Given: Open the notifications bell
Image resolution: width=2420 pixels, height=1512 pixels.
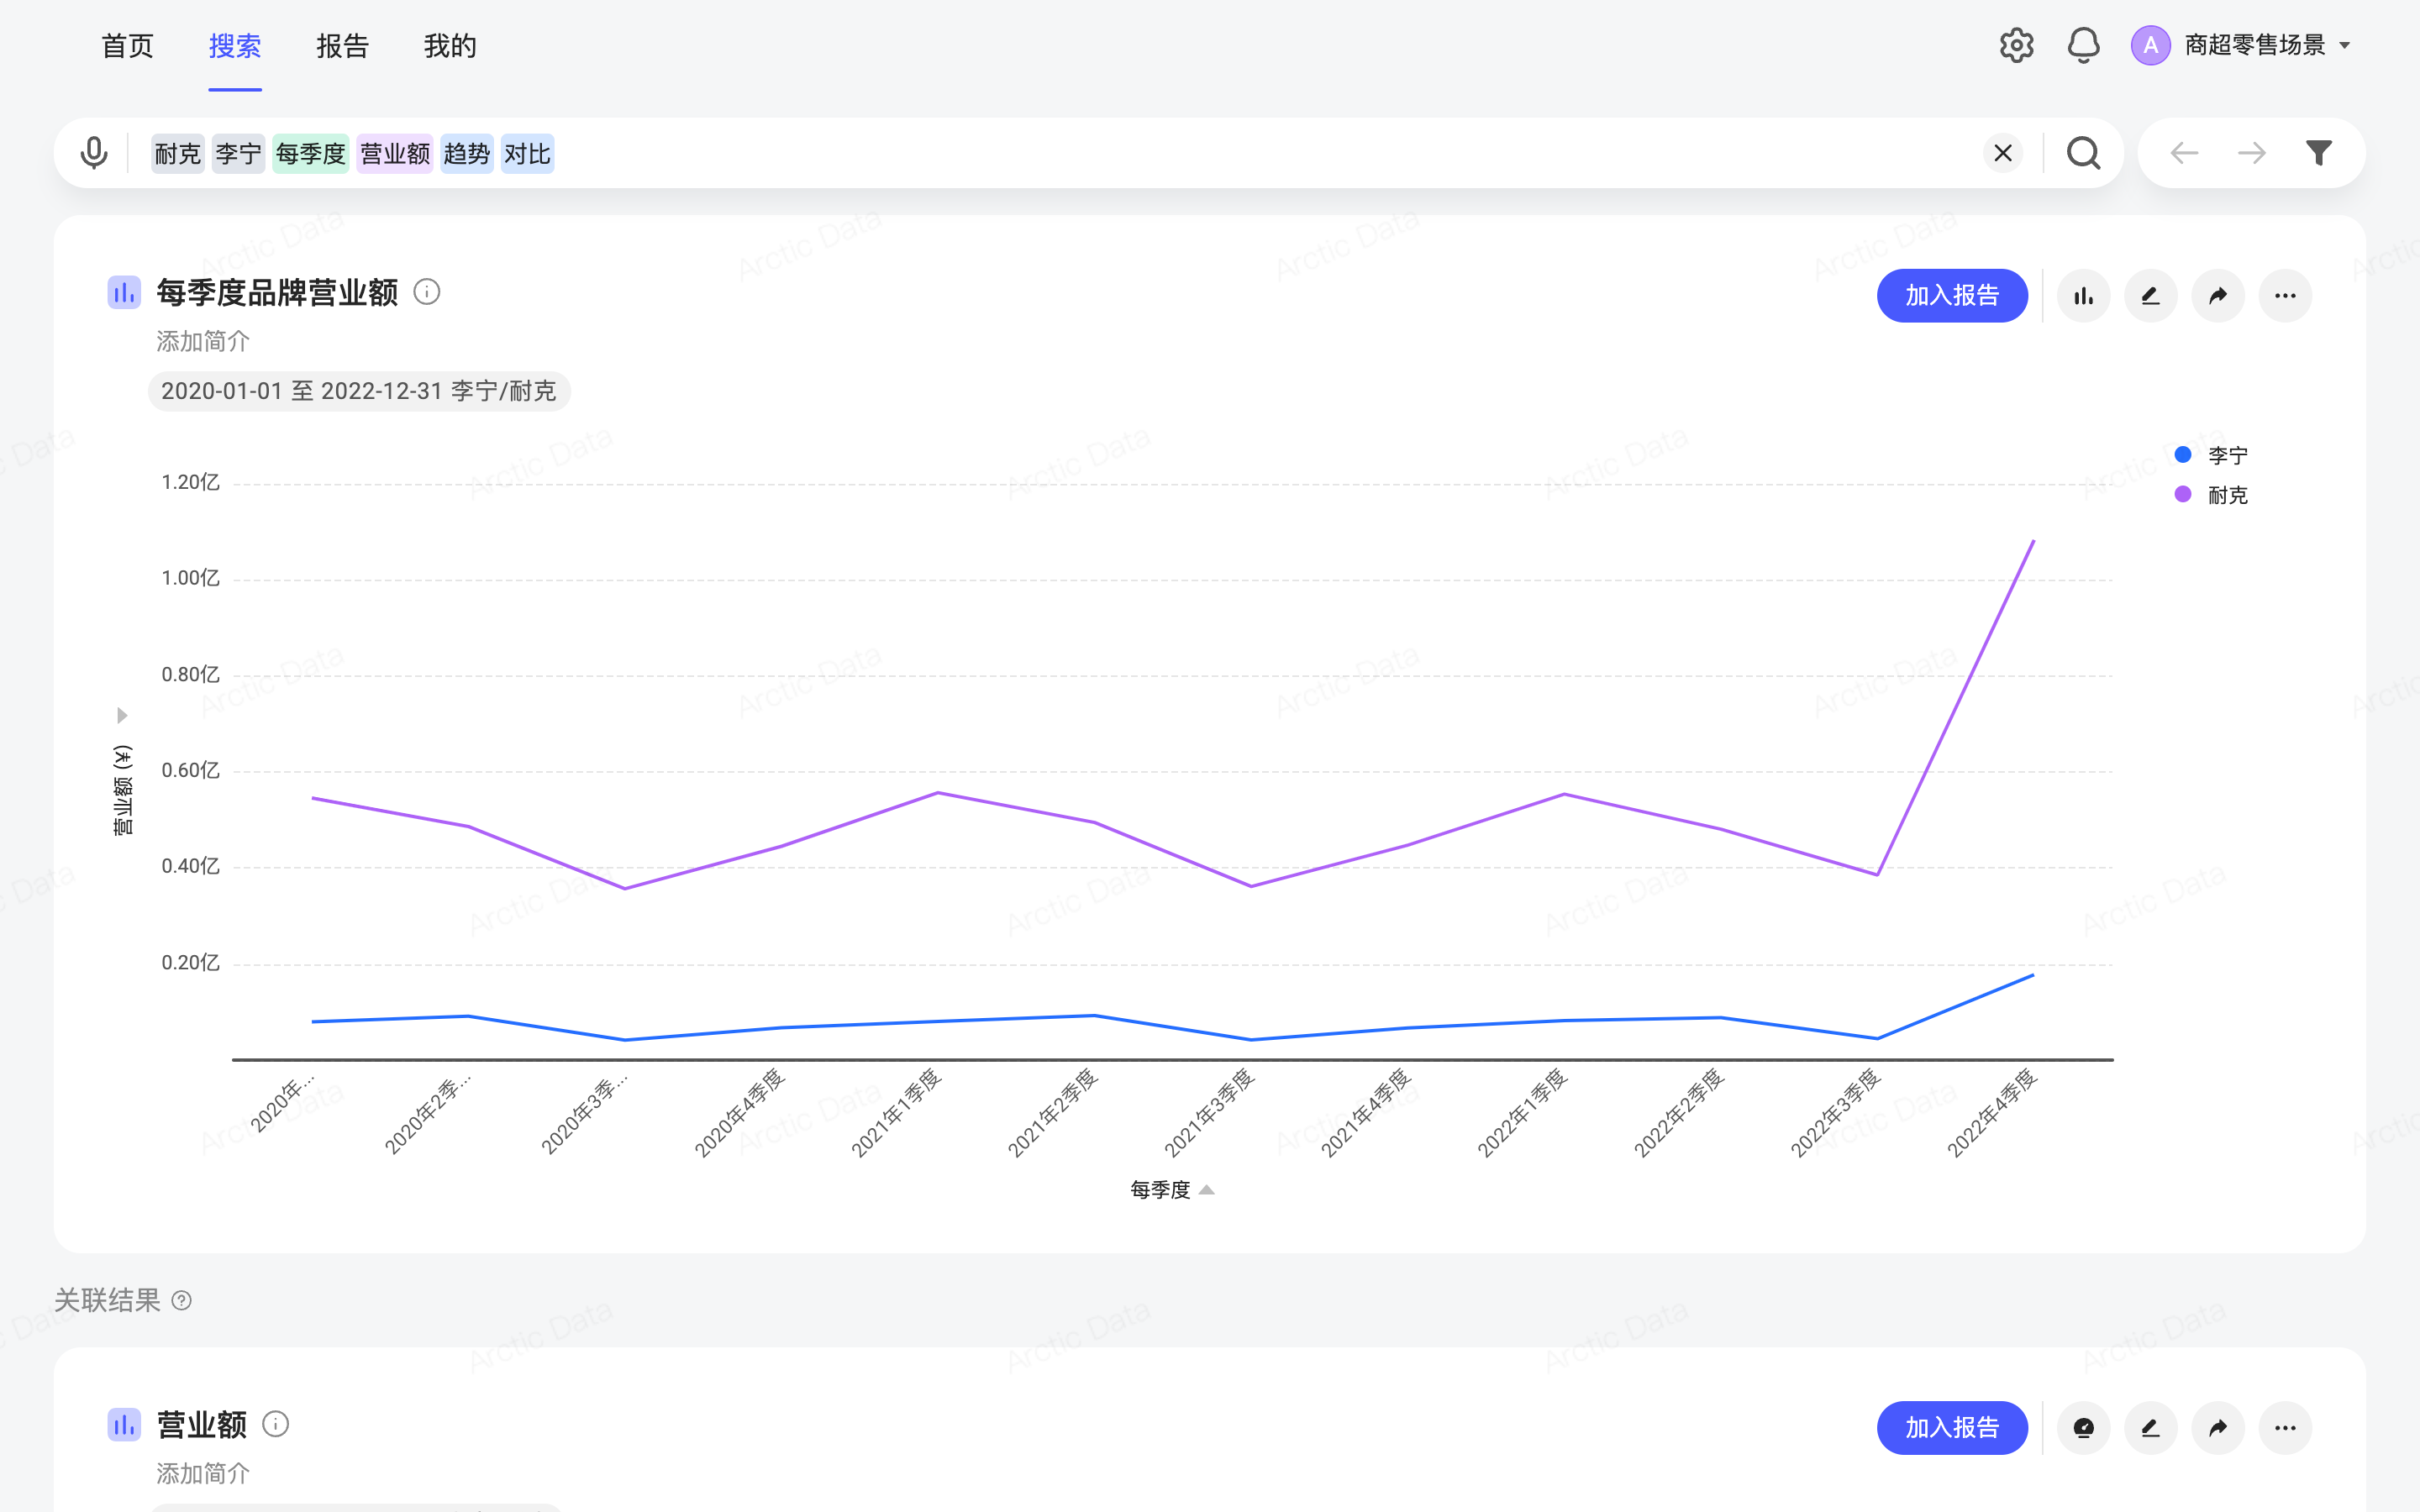Looking at the screenshot, I should (x=2083, y=45).
